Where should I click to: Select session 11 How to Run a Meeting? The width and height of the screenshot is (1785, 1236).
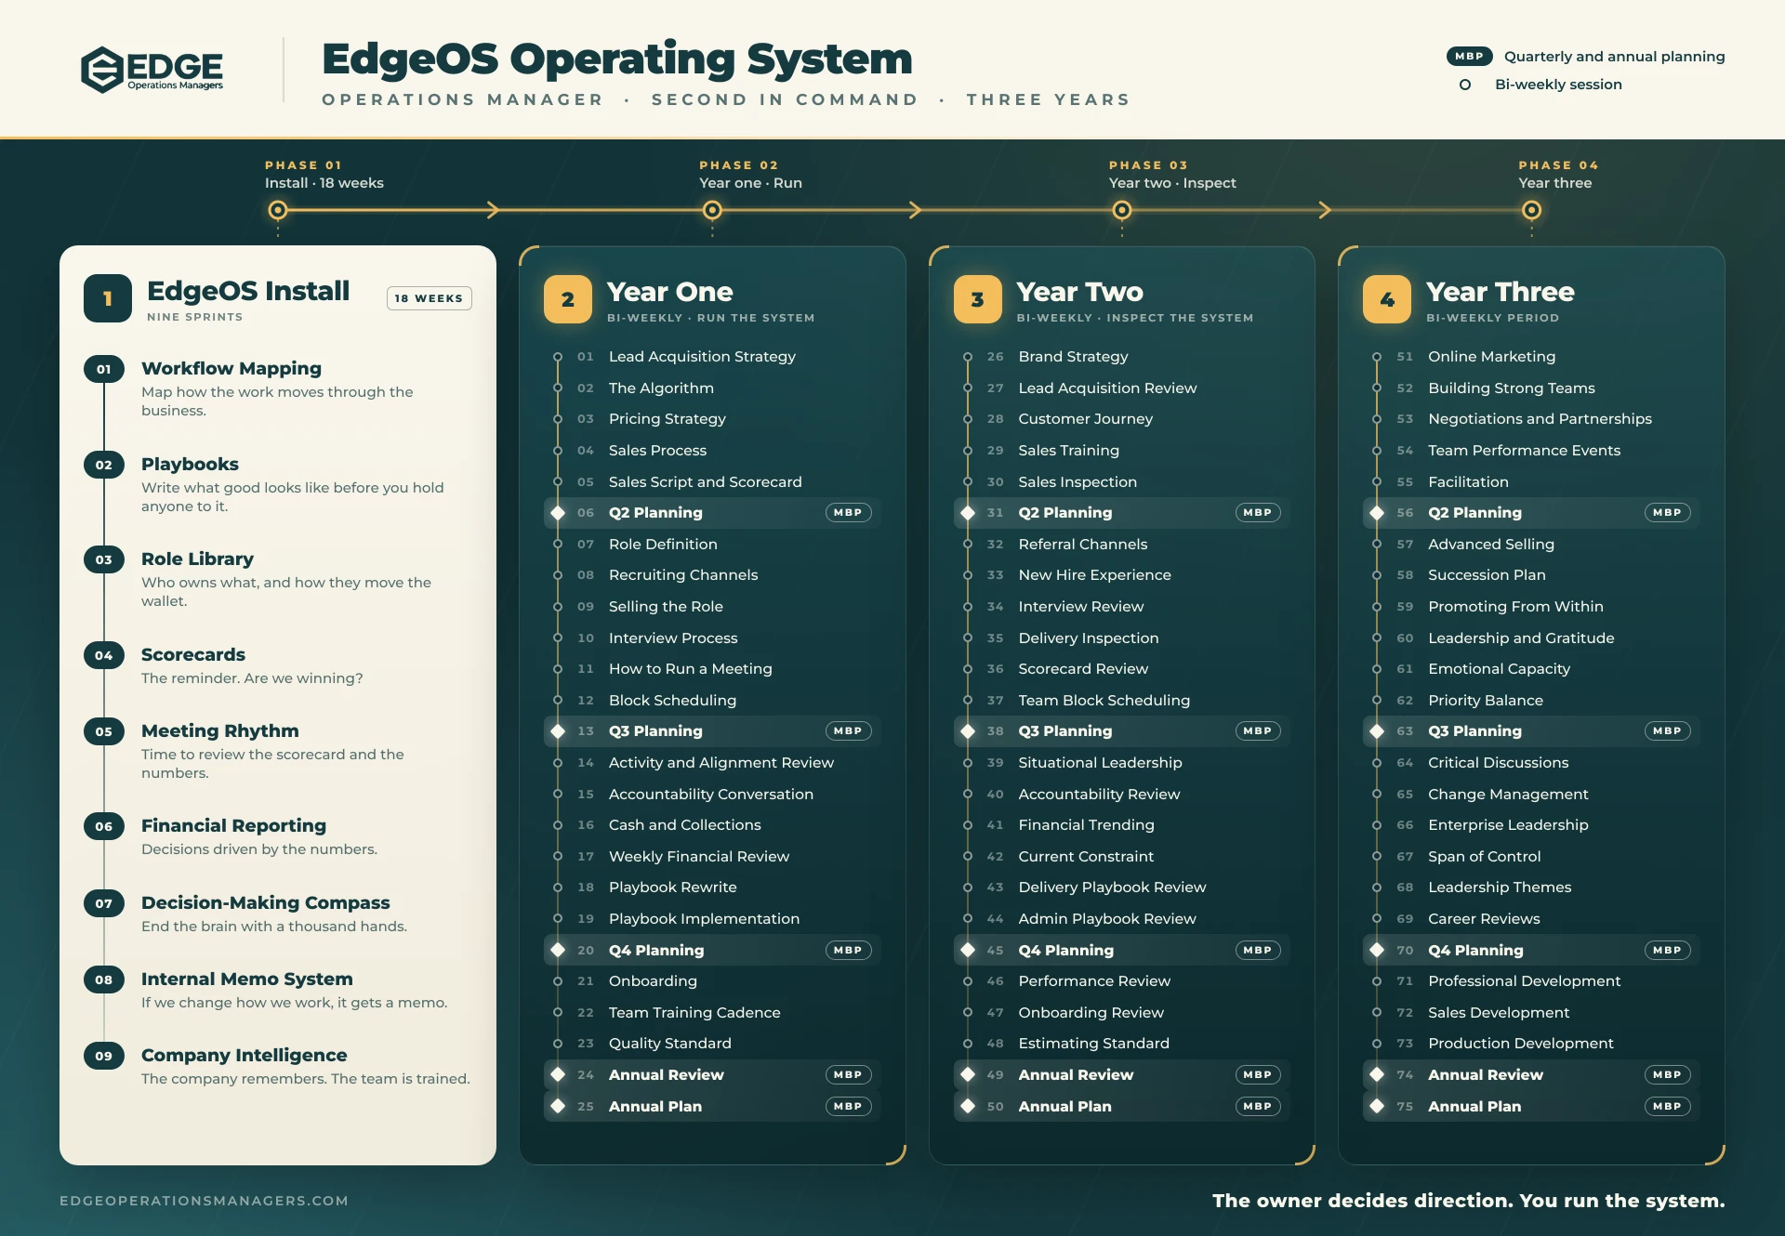(712, 669)
